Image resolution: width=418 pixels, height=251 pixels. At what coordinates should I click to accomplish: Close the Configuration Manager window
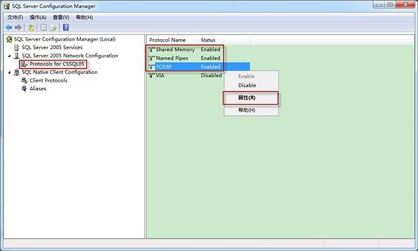coord(405,5)
